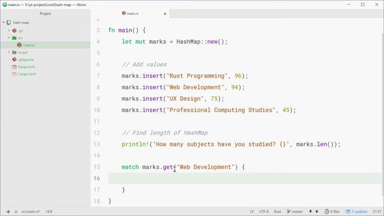Click the Cargo.lock package icon

click(x=14, y=67)
